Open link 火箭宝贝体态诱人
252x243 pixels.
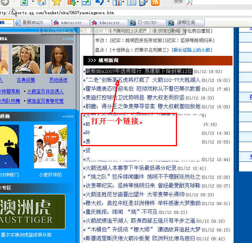point(45,91)
